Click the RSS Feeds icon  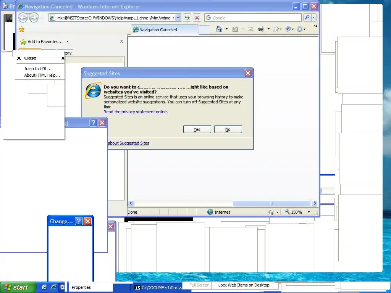click(x=235, y=29)
